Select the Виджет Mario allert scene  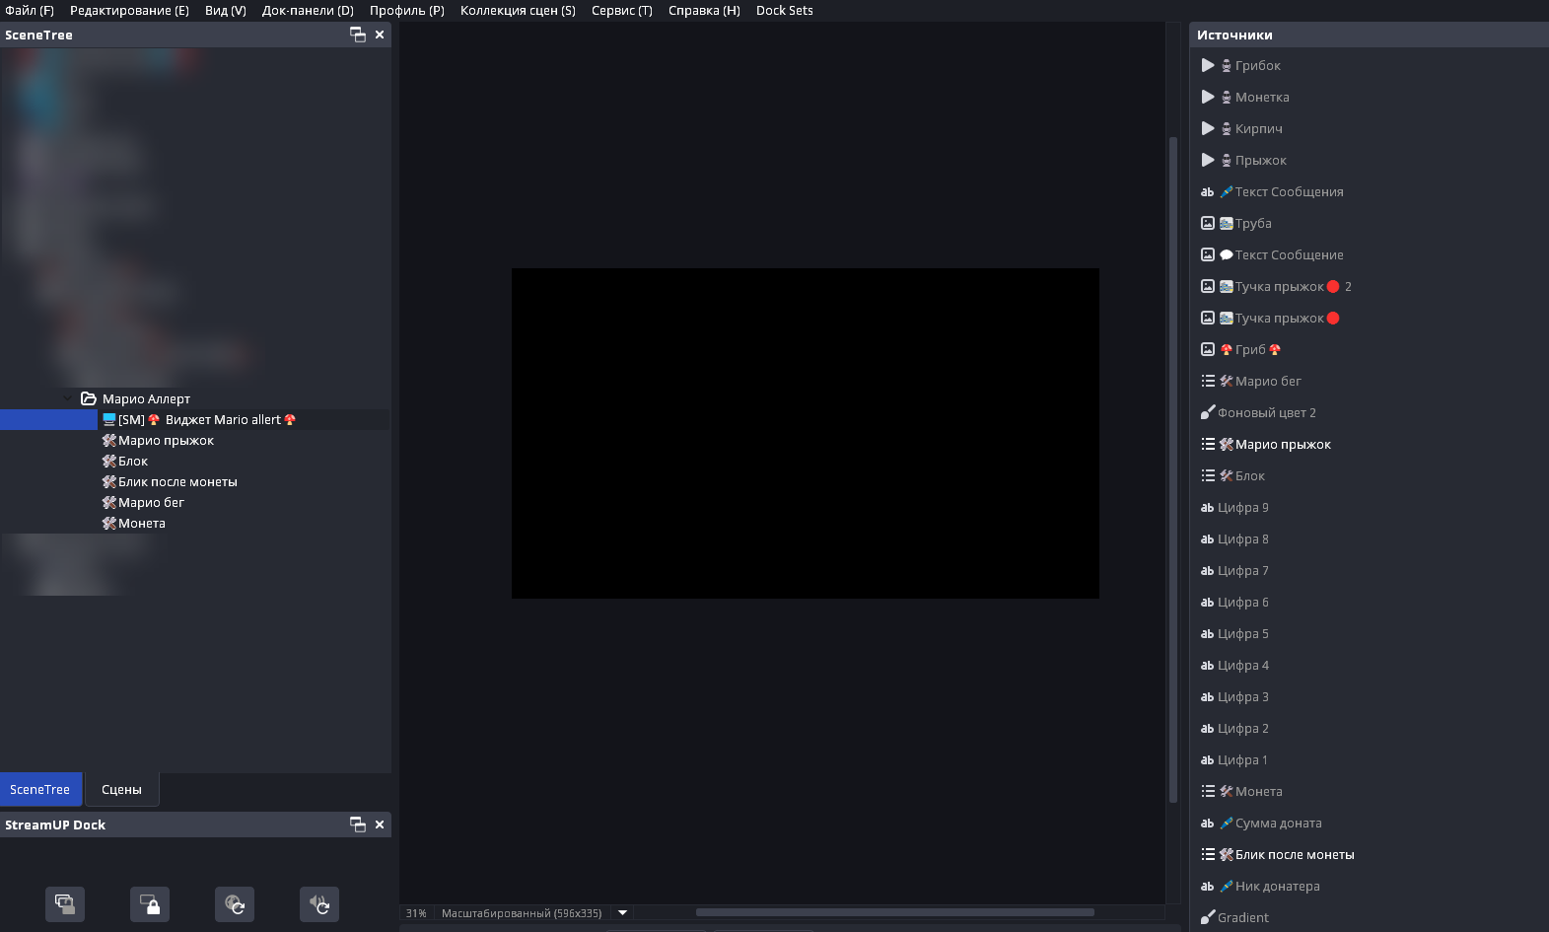coord(223,420)
